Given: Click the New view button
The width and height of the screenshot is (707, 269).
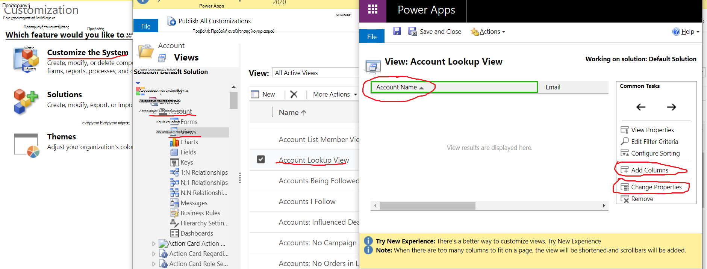Looking at the screenshot, I should 263,94.
